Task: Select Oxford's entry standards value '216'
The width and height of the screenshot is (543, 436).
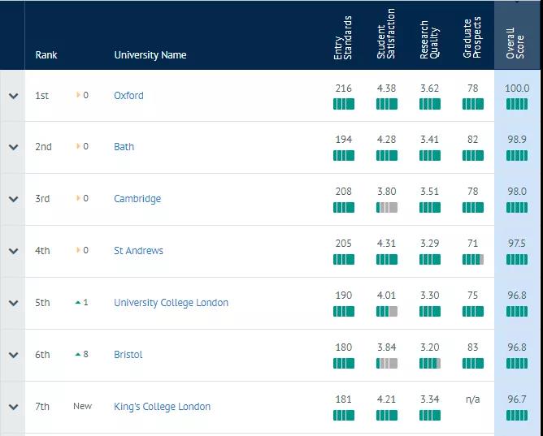Action: pos(344,88)
